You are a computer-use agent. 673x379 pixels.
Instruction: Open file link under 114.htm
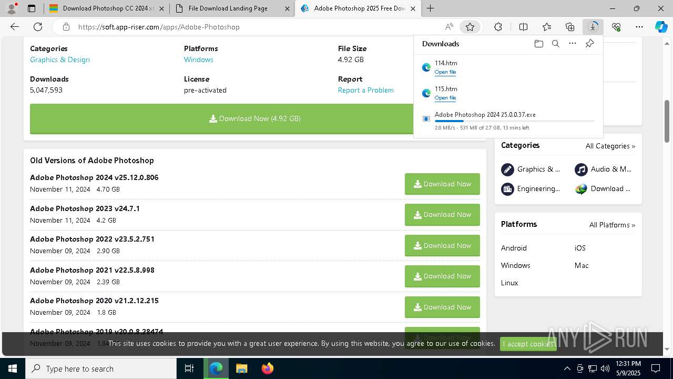(x=445, y=72)
